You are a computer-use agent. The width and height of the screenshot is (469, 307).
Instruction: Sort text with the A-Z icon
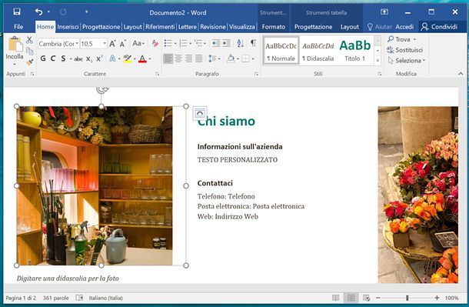(x=240, y=43)
